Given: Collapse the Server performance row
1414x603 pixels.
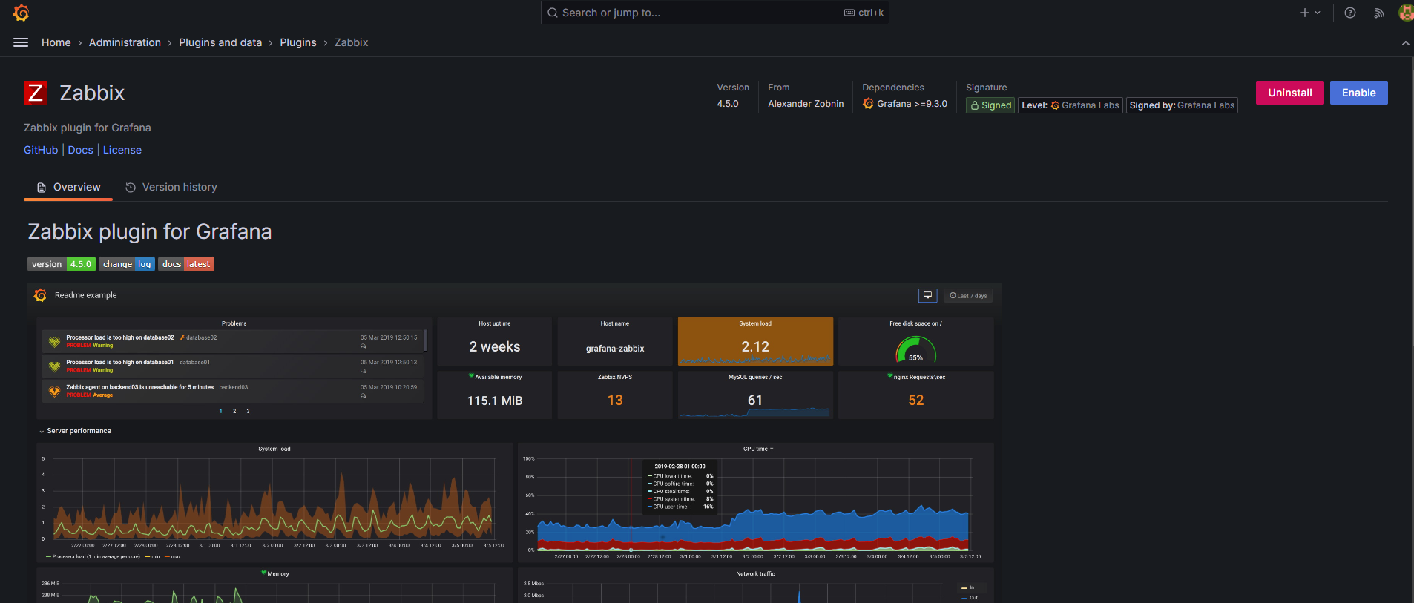Looking at the screenshot, I should [75, 431].
